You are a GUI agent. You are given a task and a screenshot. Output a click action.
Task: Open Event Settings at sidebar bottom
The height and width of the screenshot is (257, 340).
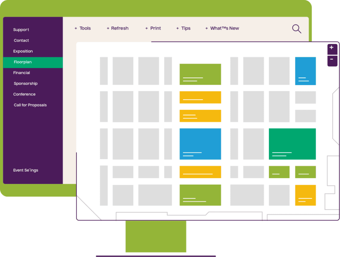[x=26, y=170]
